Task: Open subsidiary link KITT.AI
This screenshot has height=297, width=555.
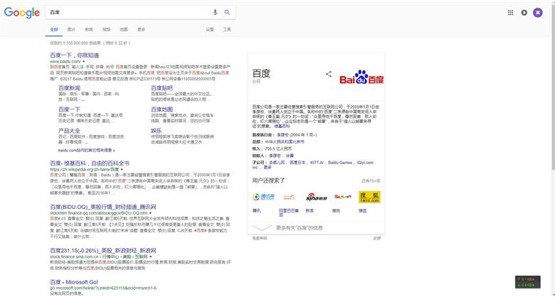Action: [317, 163]
